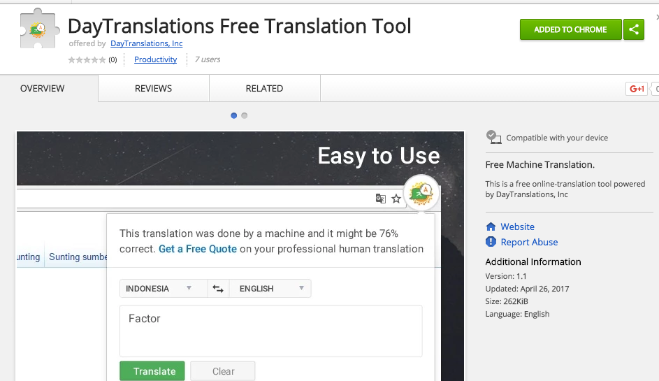Click the Report Abuse exclamation icon
Viewport: 659px width, 381px height.
pyautogui.click(x=491, y=242)
